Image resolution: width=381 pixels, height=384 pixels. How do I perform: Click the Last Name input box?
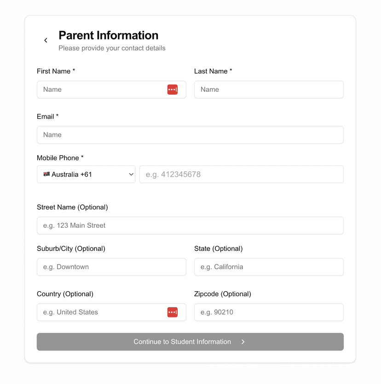click(269, 90)
